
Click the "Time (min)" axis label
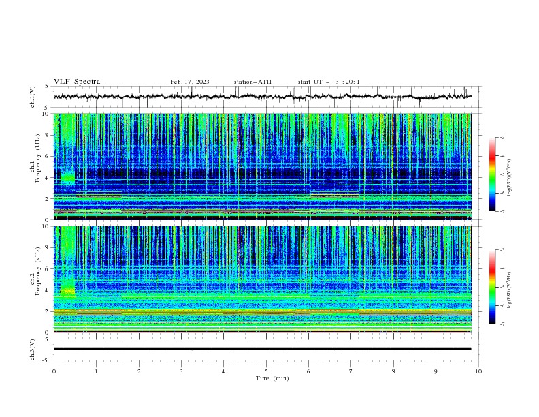(x=272, y=378)
